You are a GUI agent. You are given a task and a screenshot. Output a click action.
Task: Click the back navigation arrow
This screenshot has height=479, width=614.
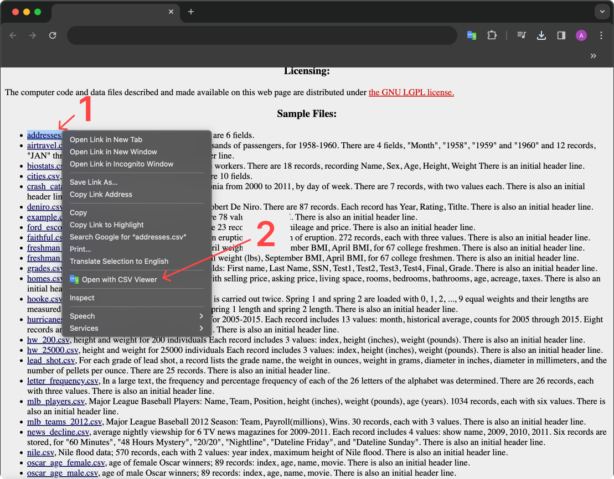coord(13,35)
